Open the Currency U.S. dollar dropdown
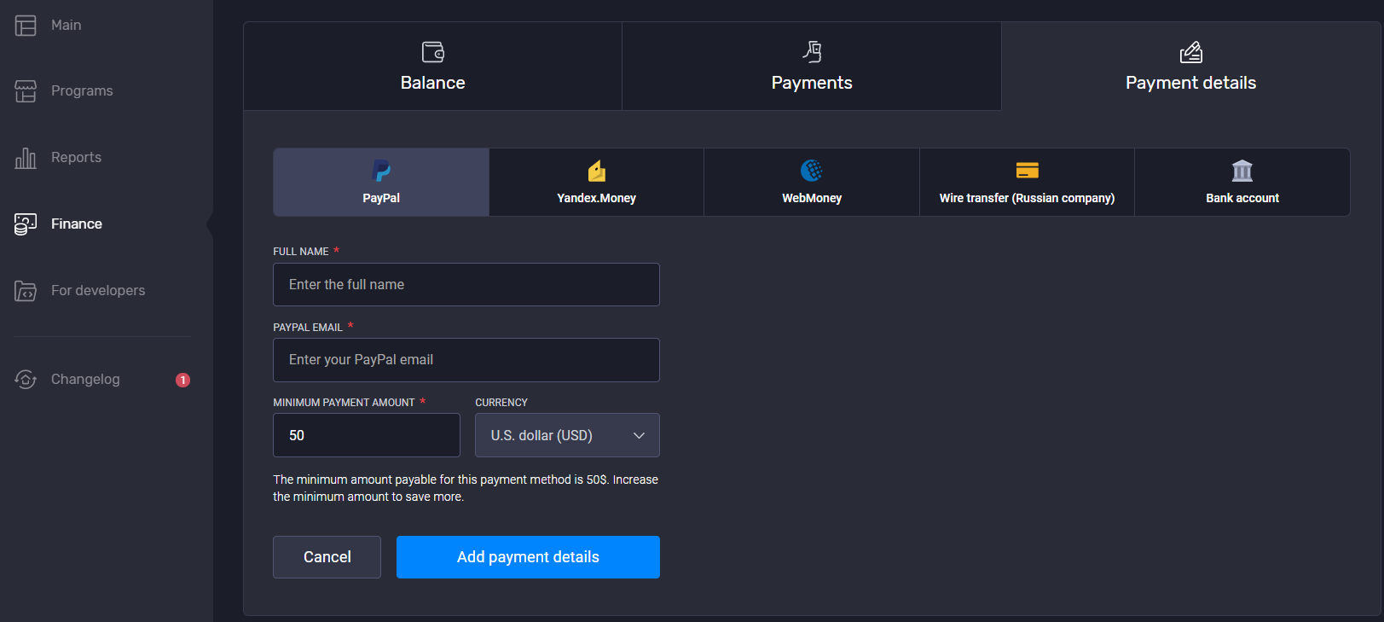Screen dimensions: 1384x622 [x=567, y=435]
